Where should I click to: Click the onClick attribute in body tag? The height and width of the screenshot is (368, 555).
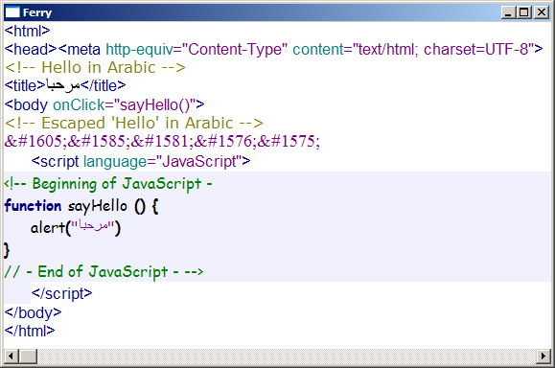tap(80, 104)
